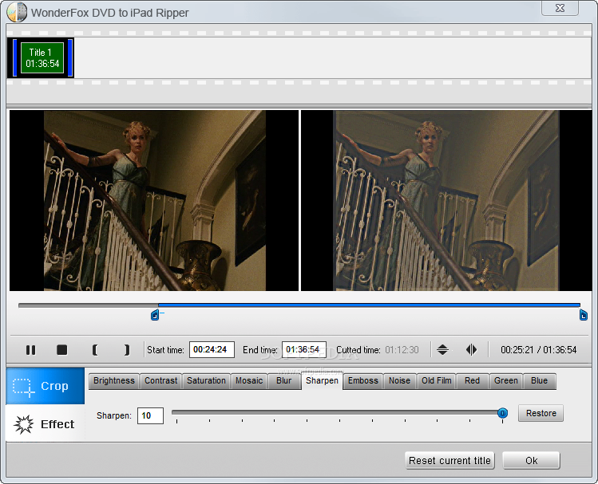Click the Sharpen slider handle
Viewport: 598px width, 484px height.
tap(503, 413)
